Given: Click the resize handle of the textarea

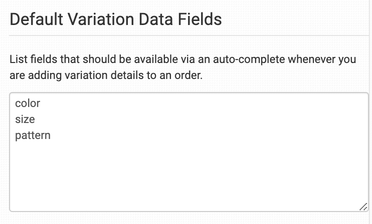Looking at the screenshot, I should click(363, 206).
